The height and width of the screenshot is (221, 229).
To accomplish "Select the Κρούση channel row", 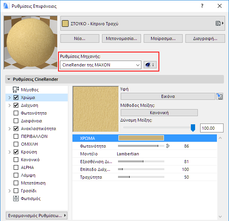I will [x=37, y=152].
